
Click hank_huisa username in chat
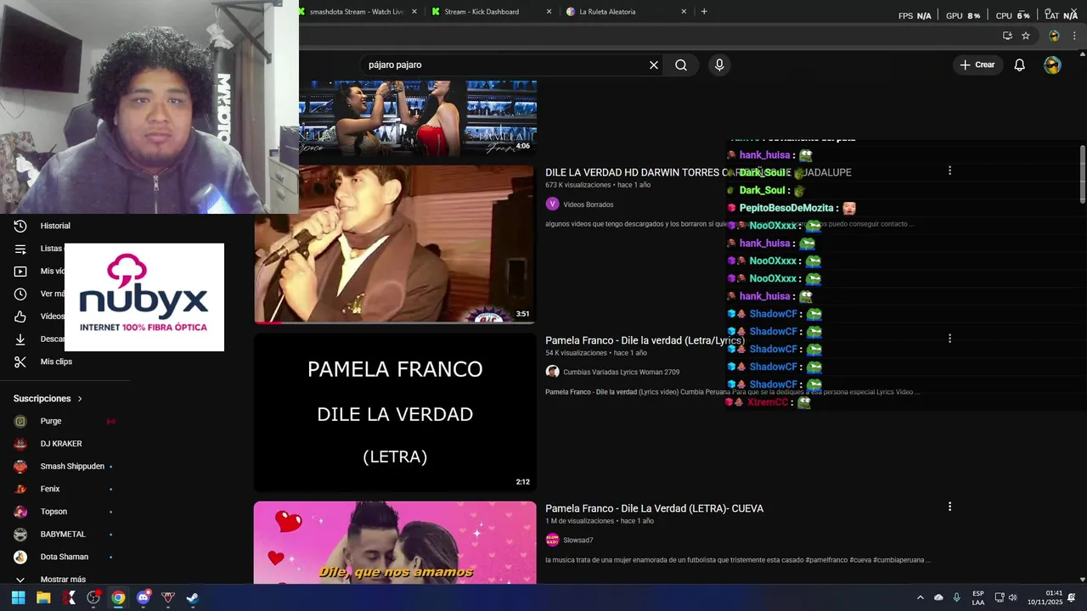765,155
